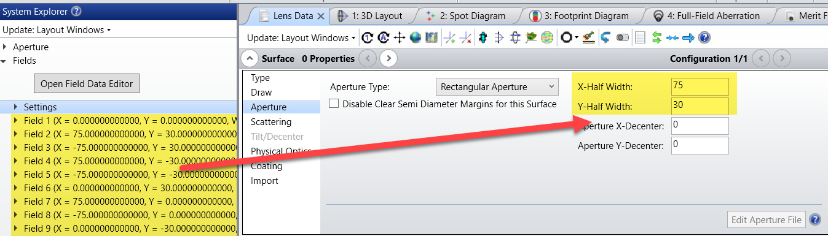This screenshot has width=828, height=236.
Task: Open help from Lens Data toolbar icon
Action: click(x=704, y=38)
